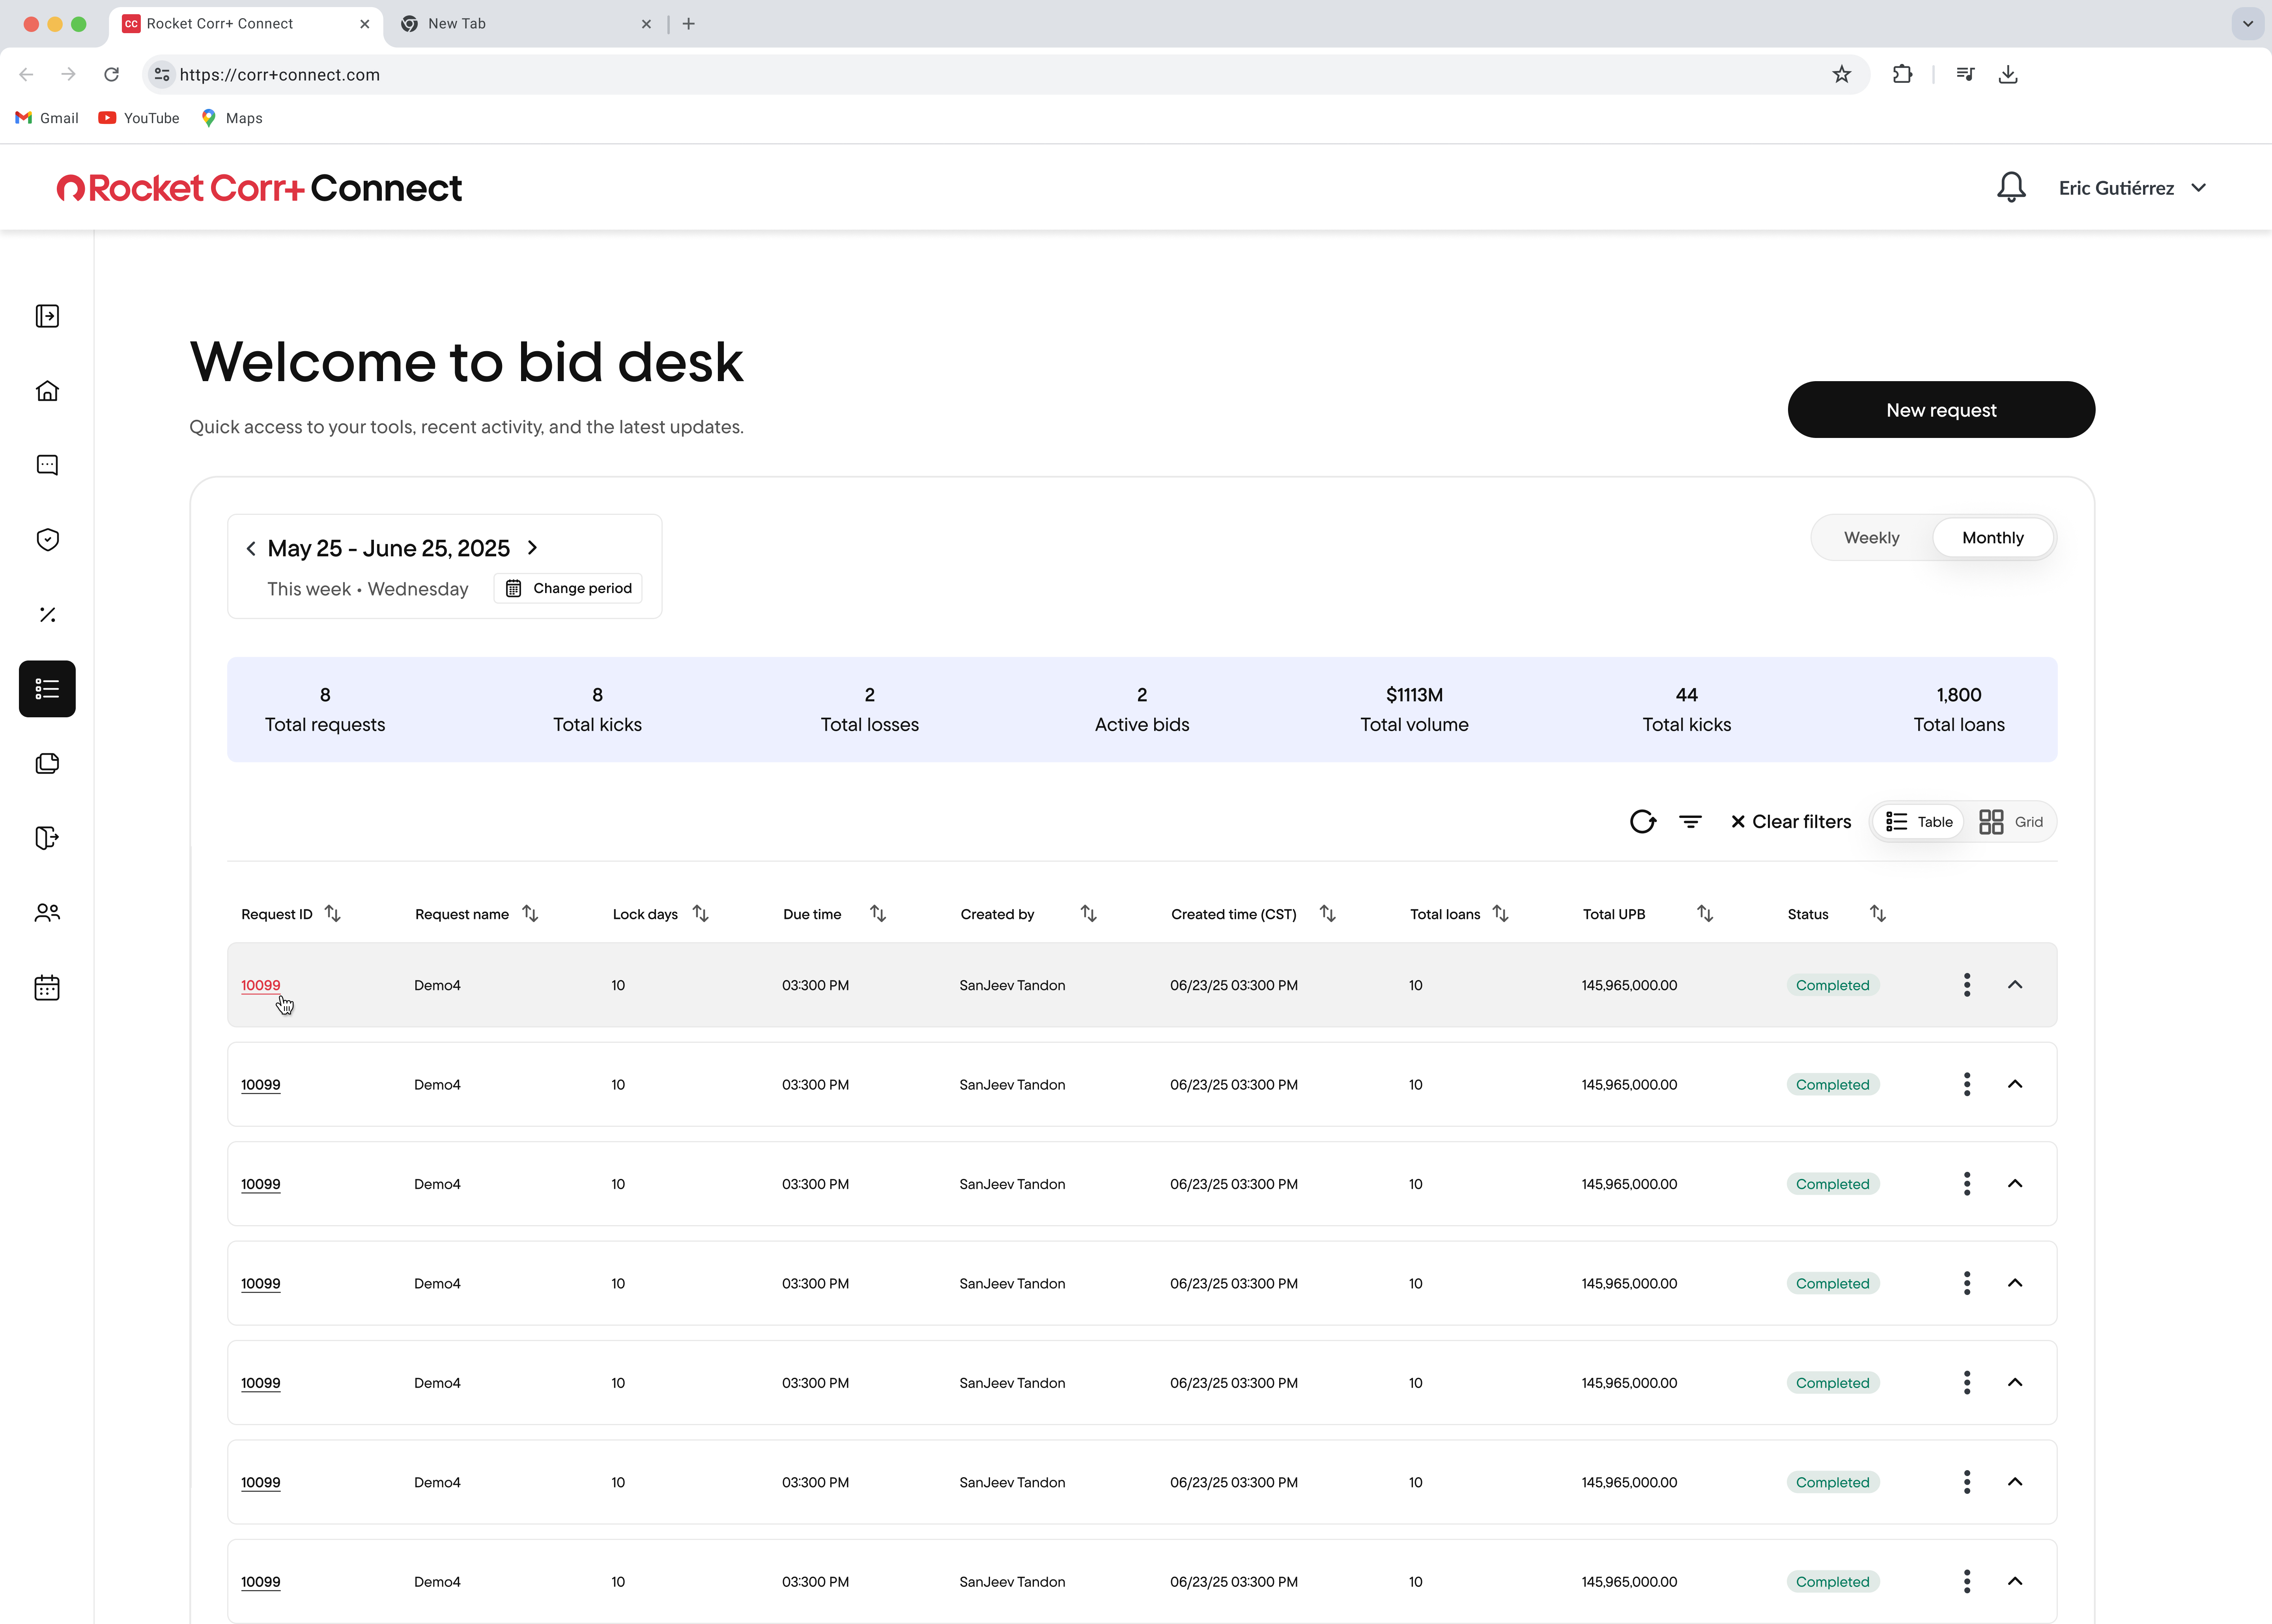The image size is (2272, 1624).
Task: Sort by Due time column
Action: point(878,914)
